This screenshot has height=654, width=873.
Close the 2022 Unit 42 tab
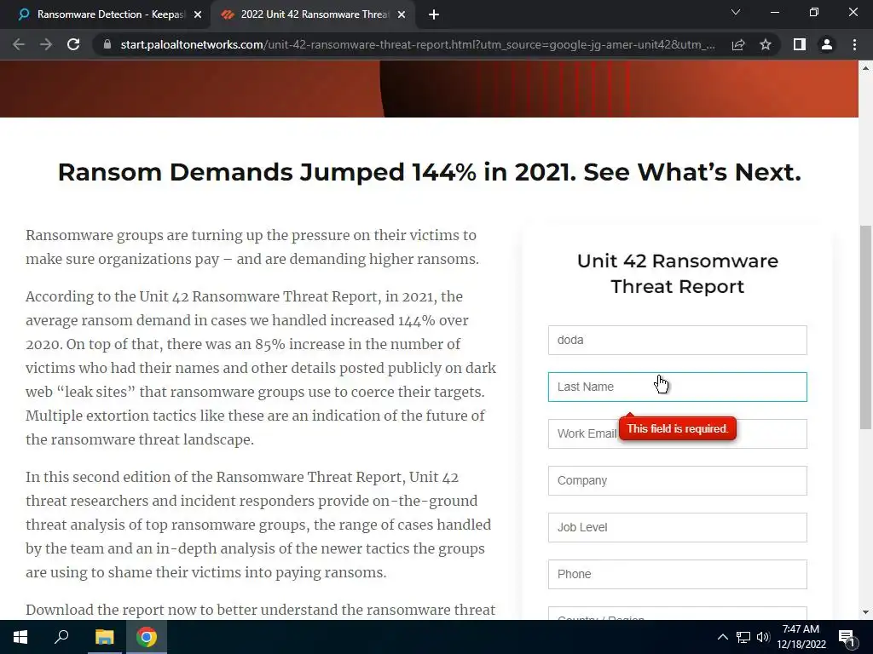402,14
